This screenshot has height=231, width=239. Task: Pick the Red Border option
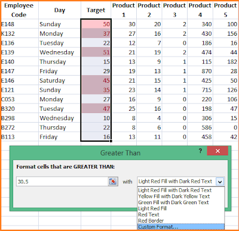pyautogui.click(x=181, y=221)
